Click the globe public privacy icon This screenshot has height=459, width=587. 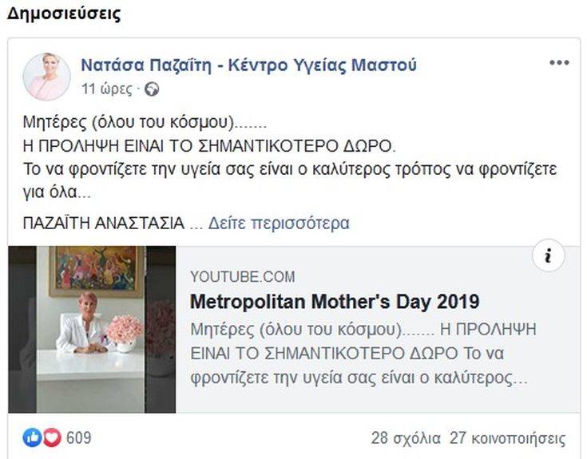153,89
